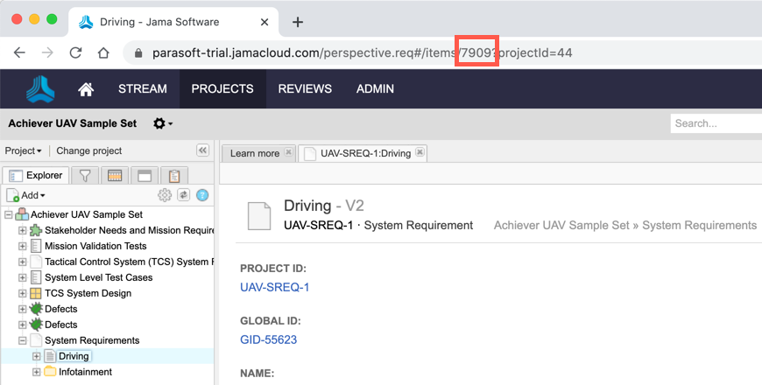Expand Stakeholder Needs and Mission Requirements
The image size is (762, 385).
click(23, 230)
